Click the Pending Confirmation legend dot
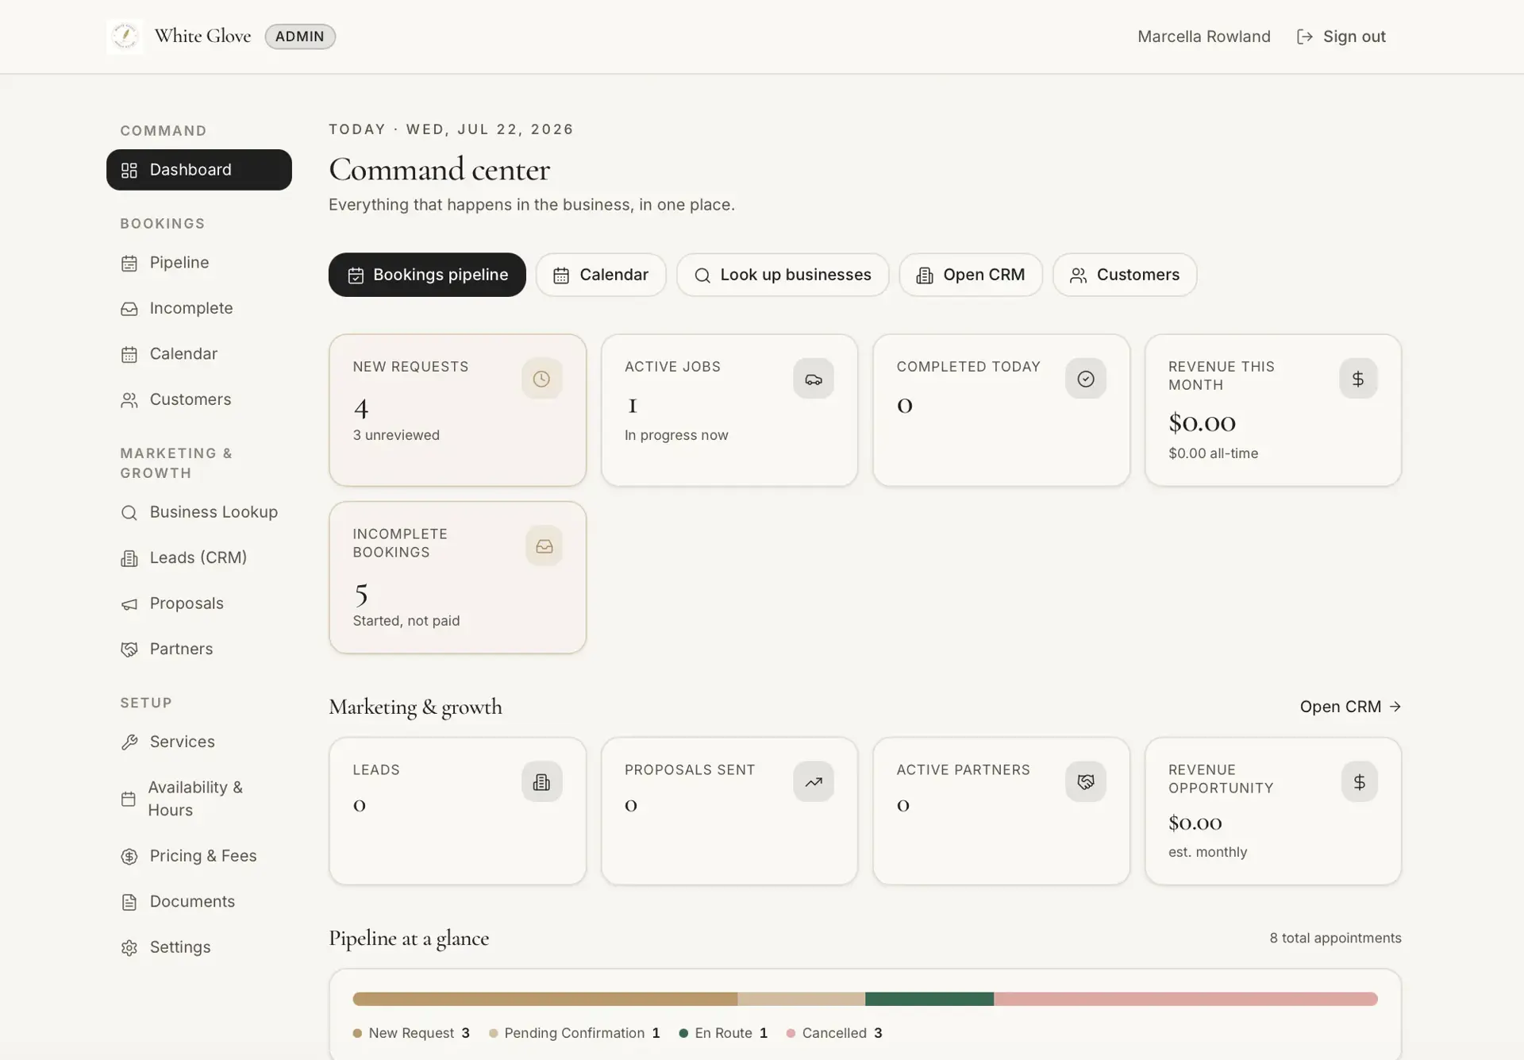1524x1060 pixels. [x=494, y=1033]
